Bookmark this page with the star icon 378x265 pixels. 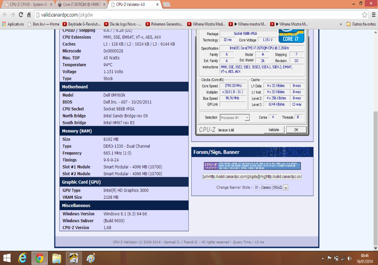pyautogui.click(x=364, y=15)
